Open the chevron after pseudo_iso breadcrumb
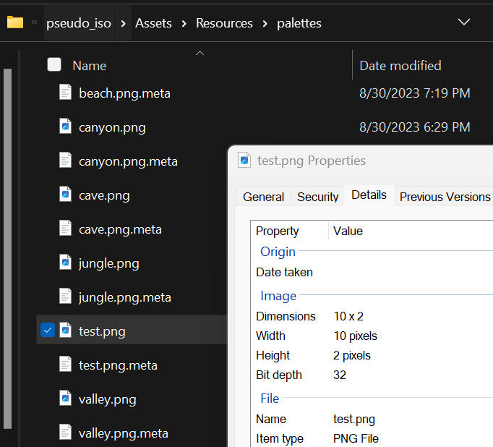The height and width of the screenshot is (447, 493). [124, 23]
